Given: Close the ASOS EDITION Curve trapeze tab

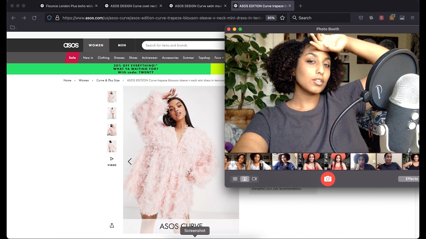Looking at the screenshot, I should 290,6.
